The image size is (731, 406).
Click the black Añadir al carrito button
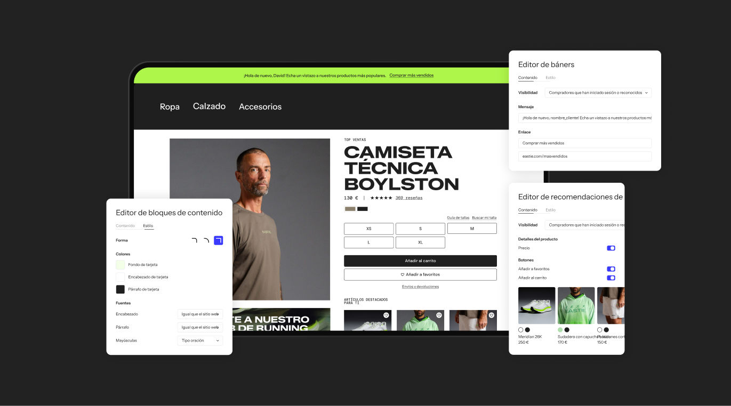[x=420, y=261]
